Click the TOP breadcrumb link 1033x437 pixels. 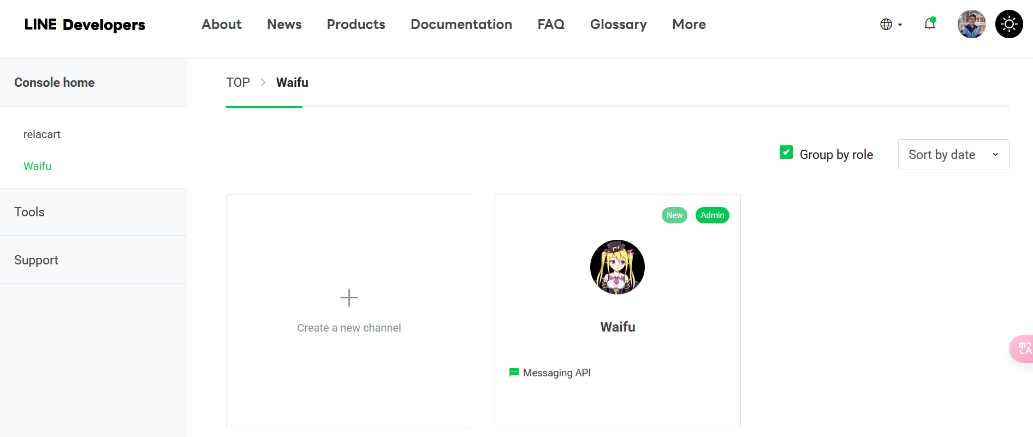click(x=238, y=82)
